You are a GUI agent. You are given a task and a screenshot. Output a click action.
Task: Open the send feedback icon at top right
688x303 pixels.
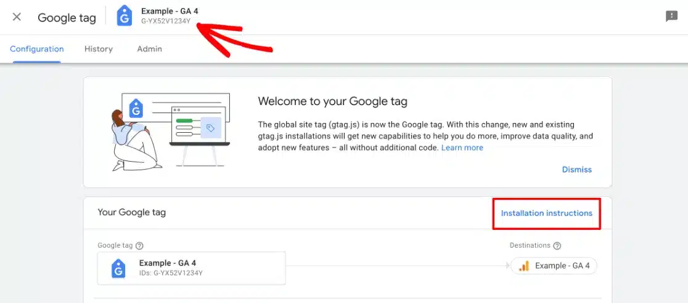pos(671,17)
